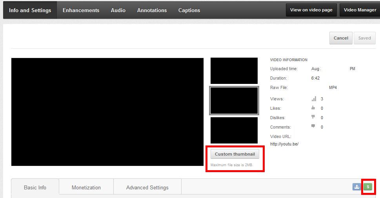Select the highlighted middle thumbnail option
This screenshot has height=198, width=380.
point(234,101)
